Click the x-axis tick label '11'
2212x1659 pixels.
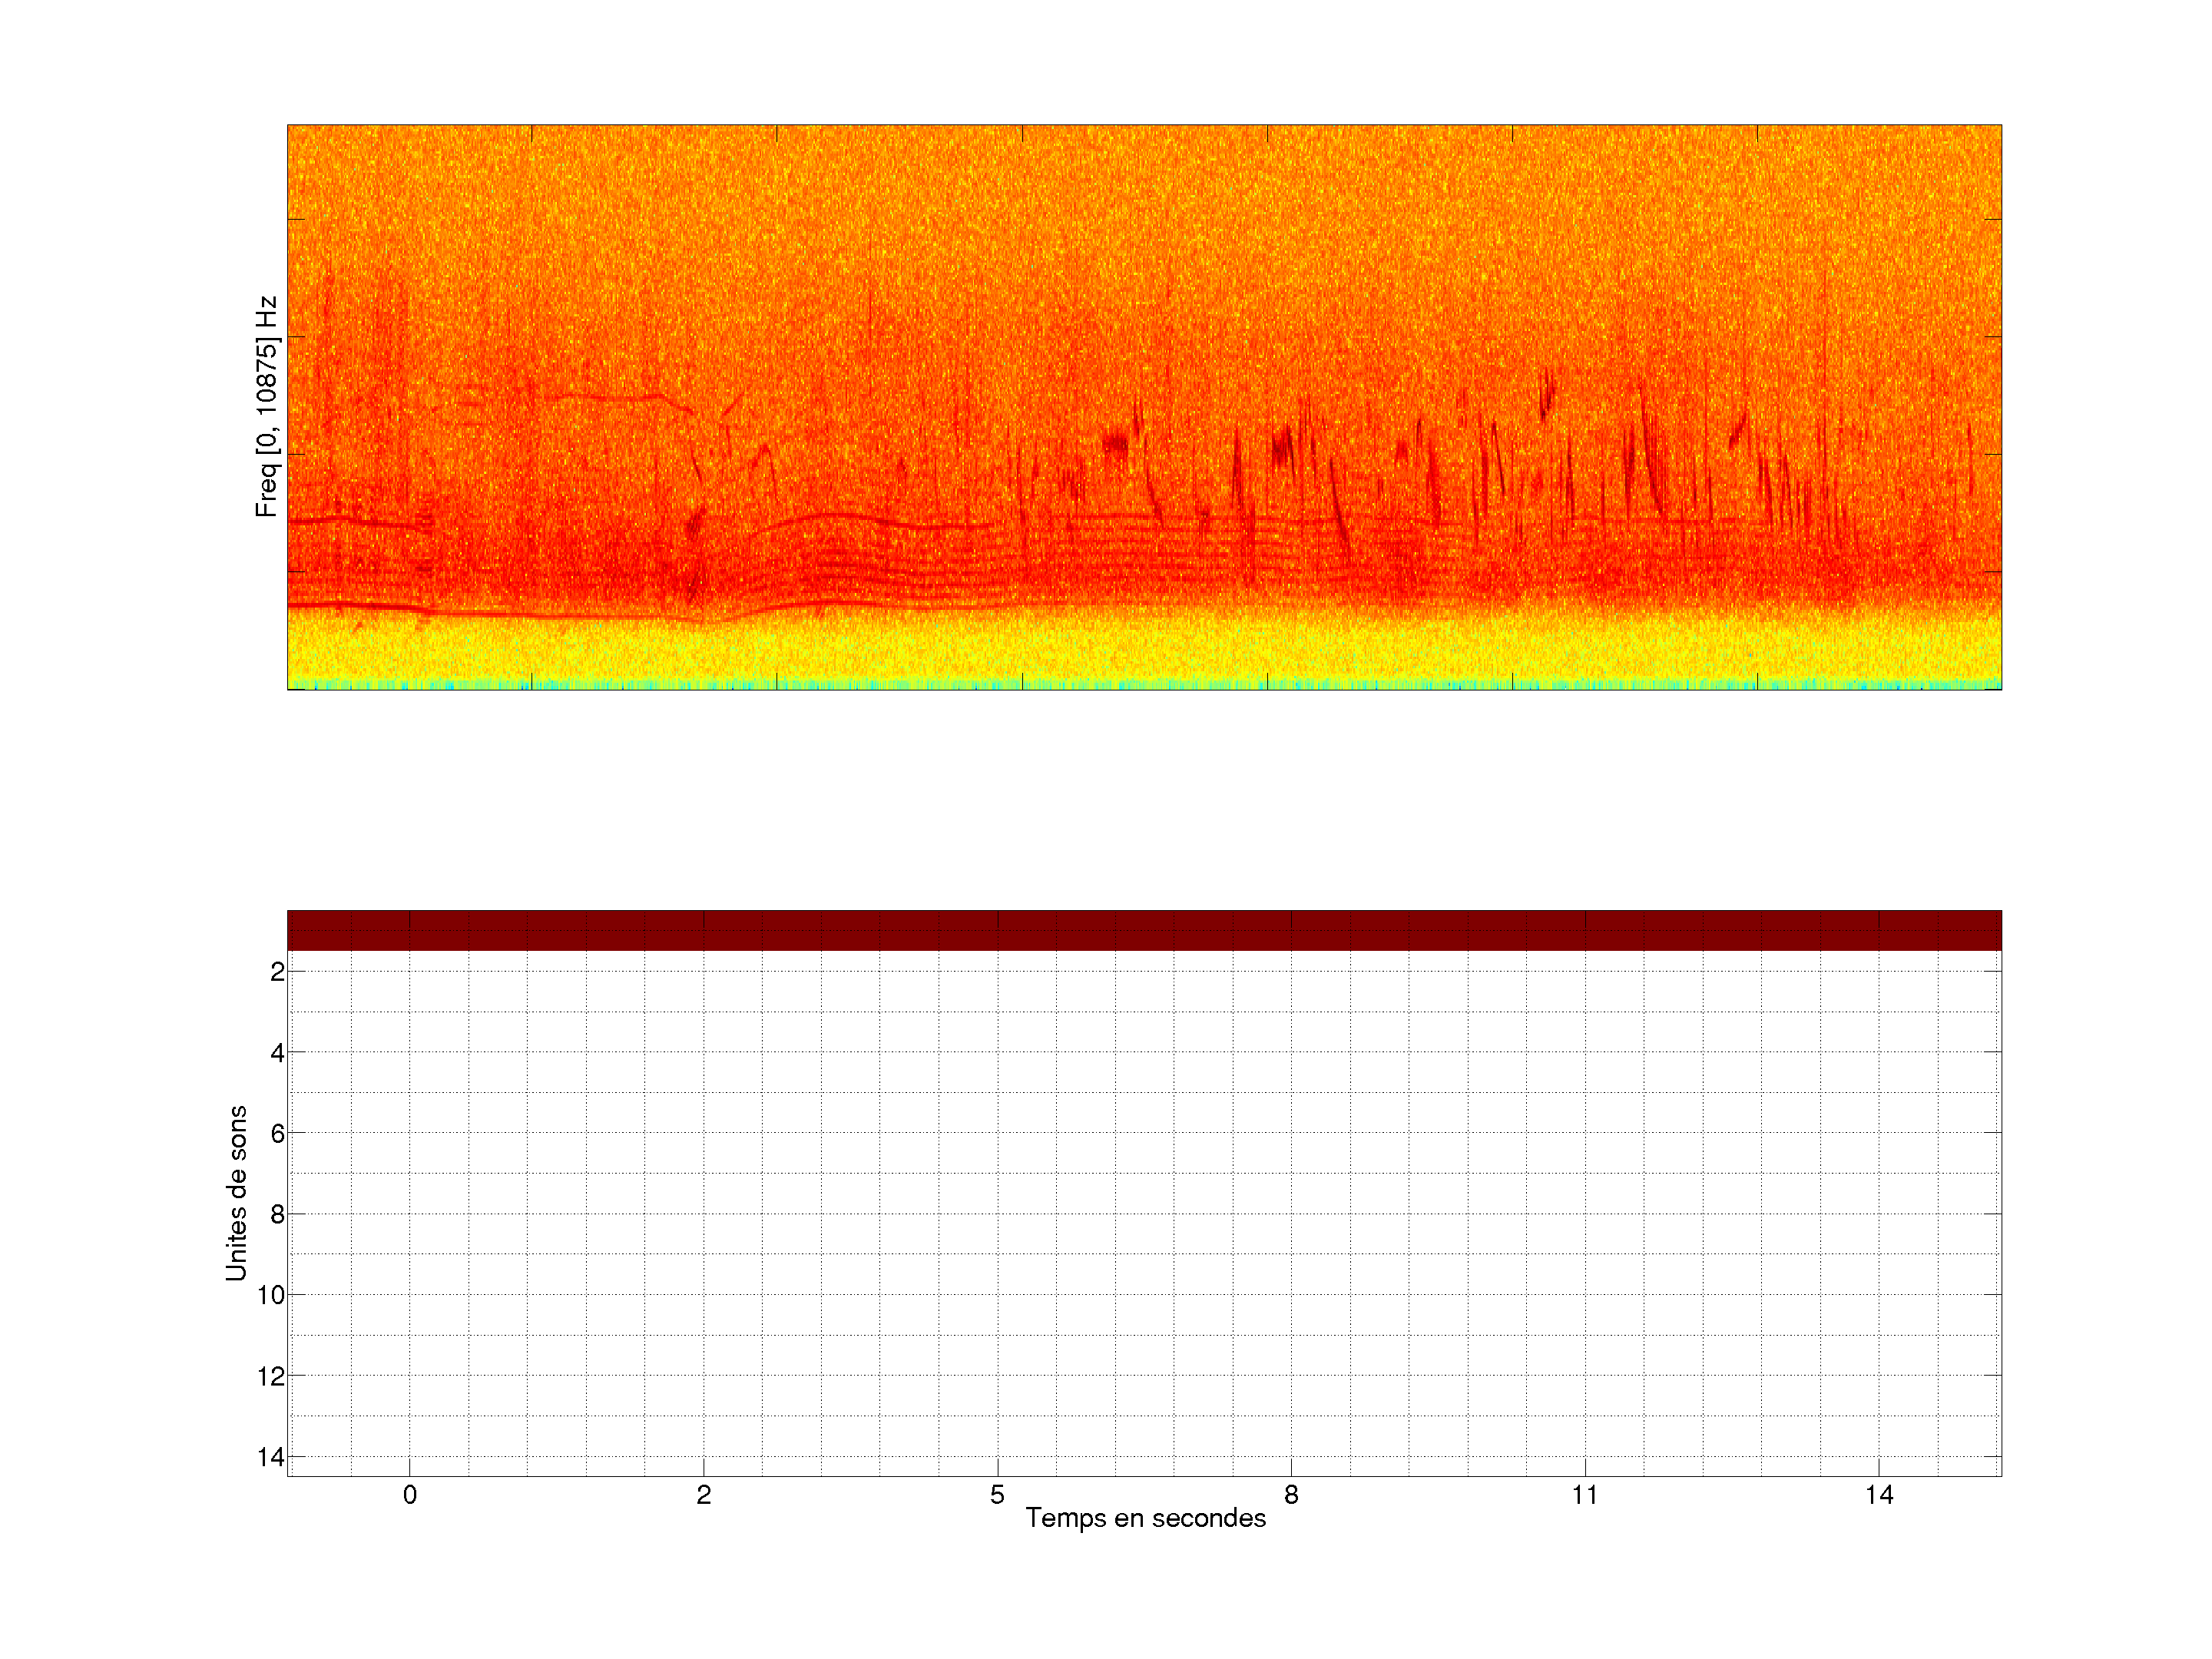1584,1495
